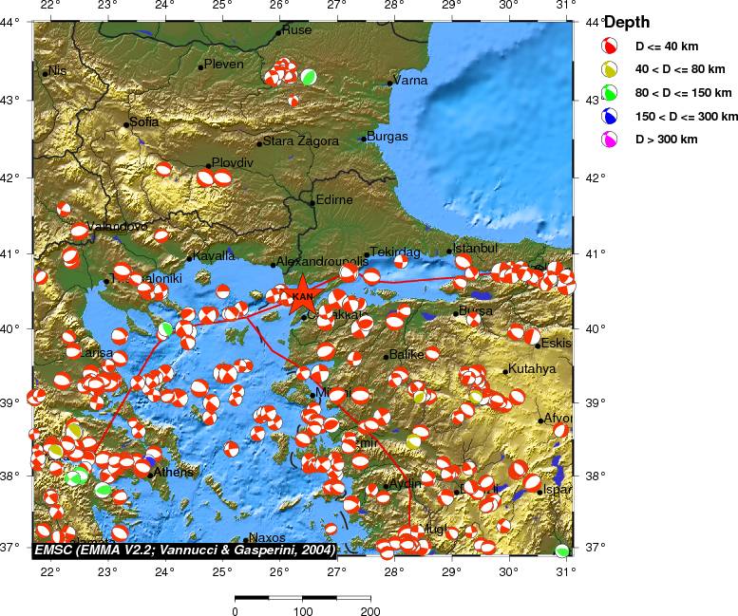
Task: Click the city dot for Varna
Action: (x=389, y=83)
